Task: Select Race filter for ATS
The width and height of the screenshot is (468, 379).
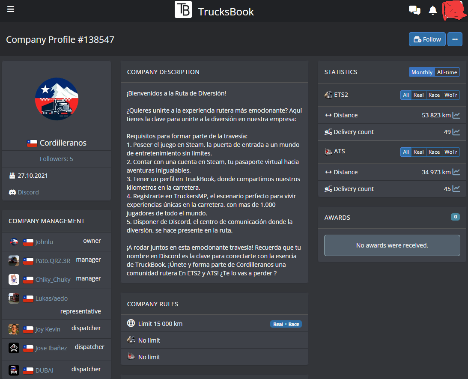Action: [x=434, y=152]
